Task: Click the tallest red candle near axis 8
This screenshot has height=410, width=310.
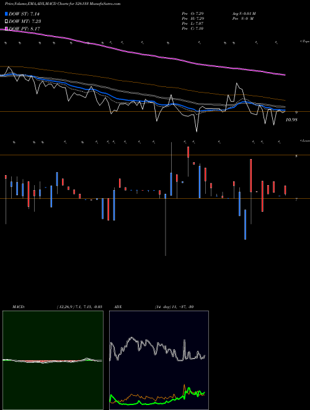Action: click(250, 175)
